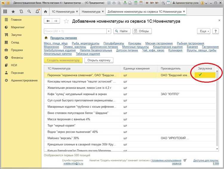Viewport: 224px width, 169px height.
Task: Open the Молочные продукты category
Action: (x=135, y=47)
